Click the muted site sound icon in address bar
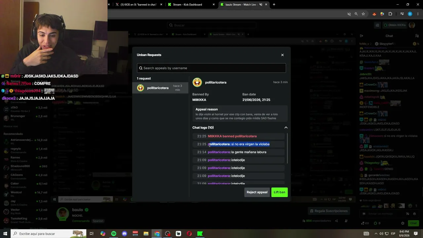This screenshot has width=423, height=238. pyautogui.click(x=349, y=14)
